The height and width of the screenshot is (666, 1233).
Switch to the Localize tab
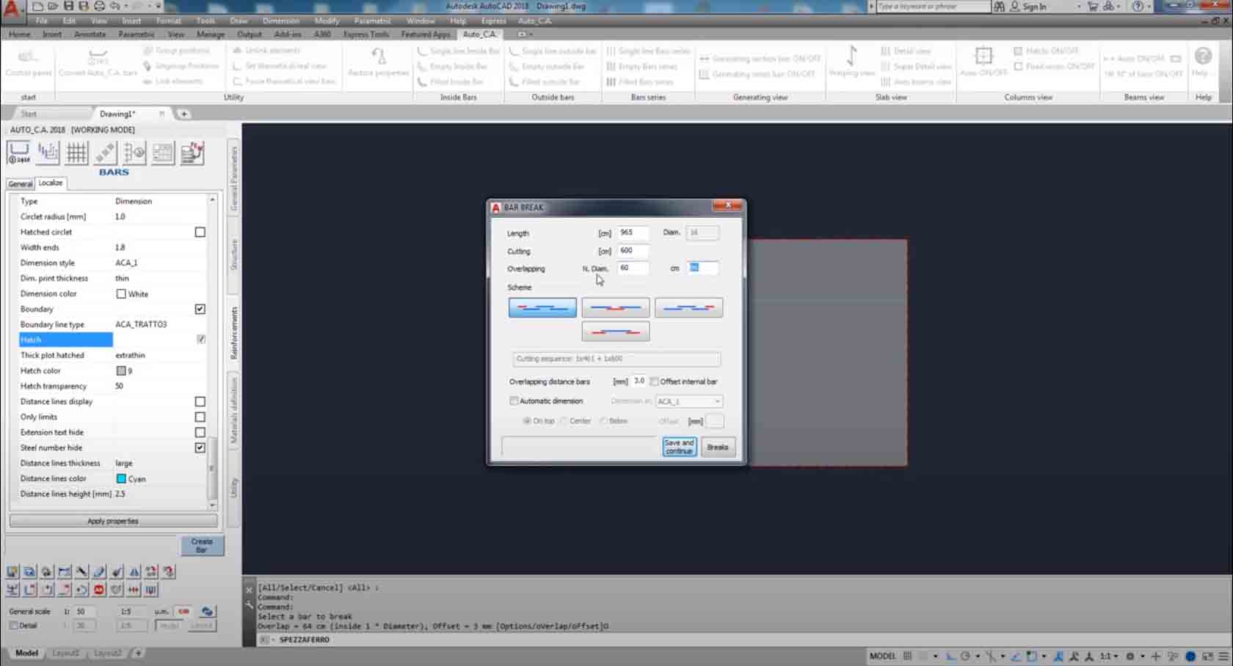point(51,183)
